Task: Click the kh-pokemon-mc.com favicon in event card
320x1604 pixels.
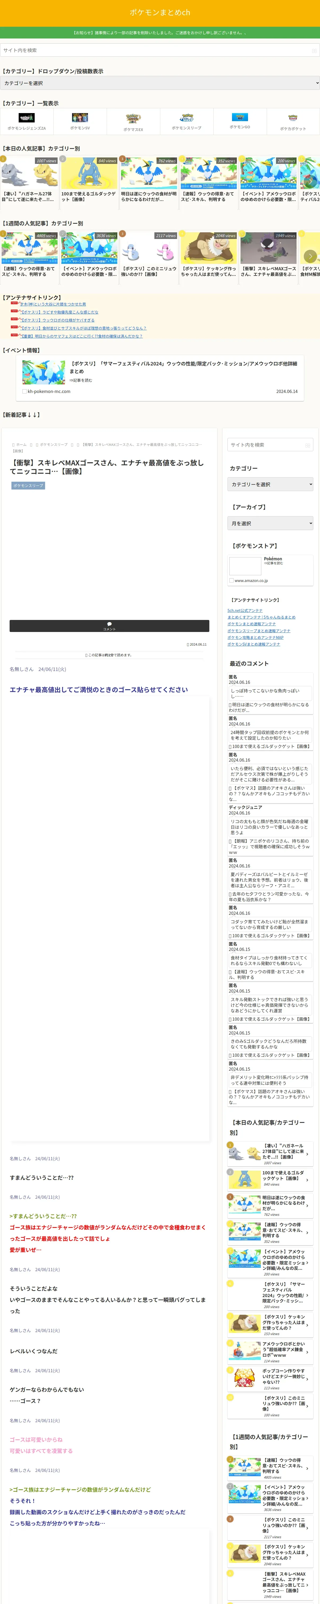Action: tap(24, 392)
